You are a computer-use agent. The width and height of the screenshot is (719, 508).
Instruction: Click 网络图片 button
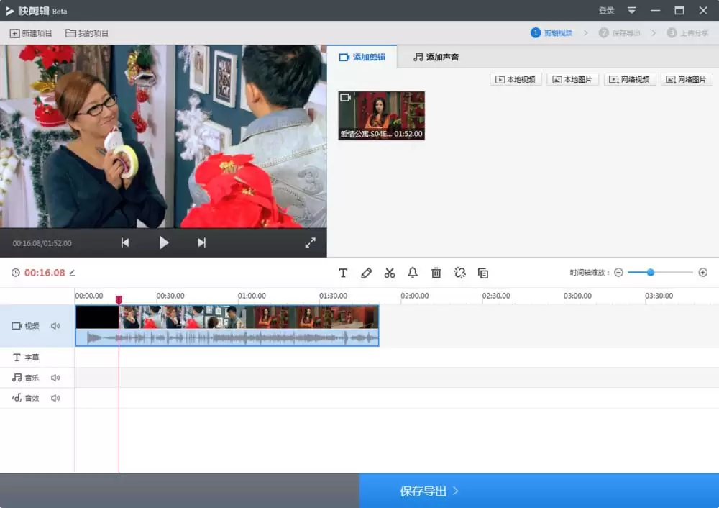coord(687,79)
